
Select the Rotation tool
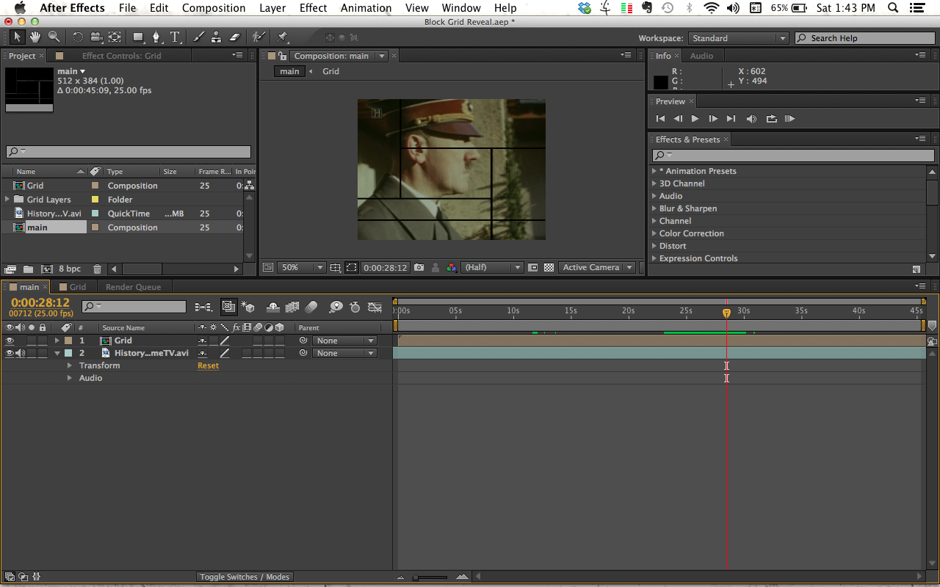click(x=78, y=37)
